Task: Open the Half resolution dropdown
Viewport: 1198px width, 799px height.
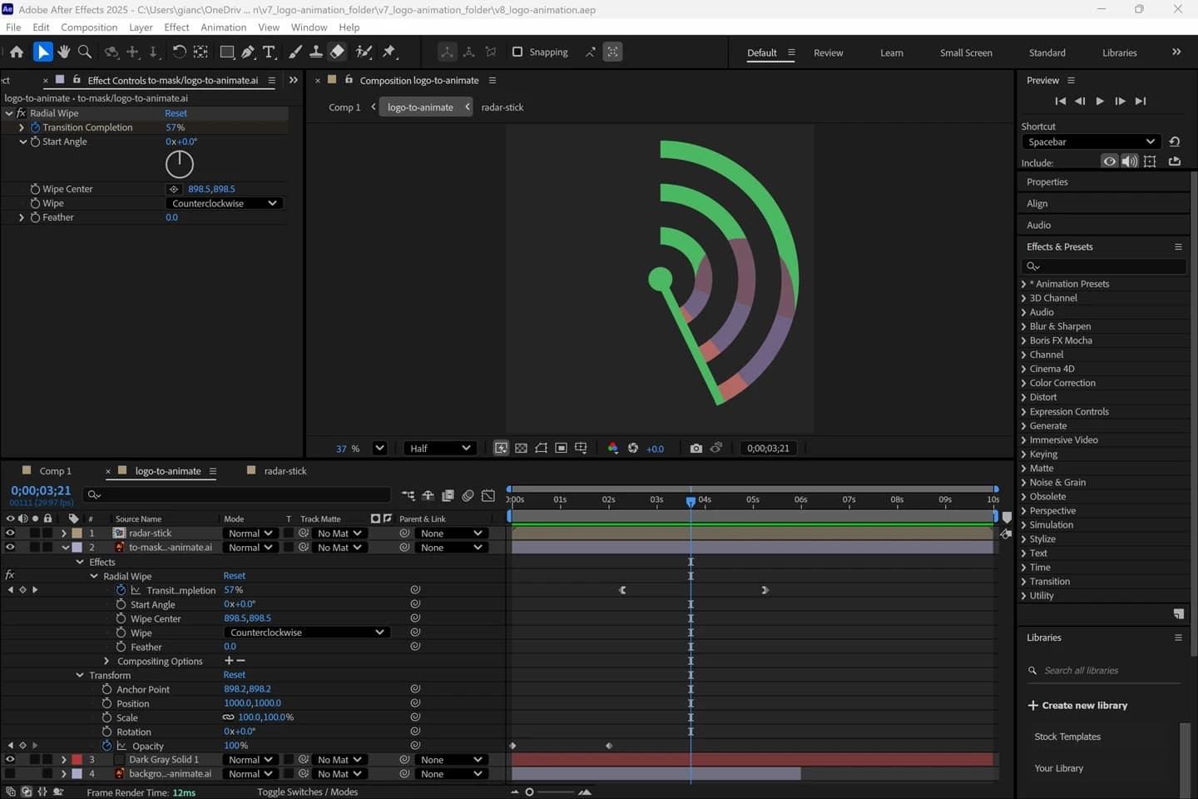Action: tap(440, 448)
